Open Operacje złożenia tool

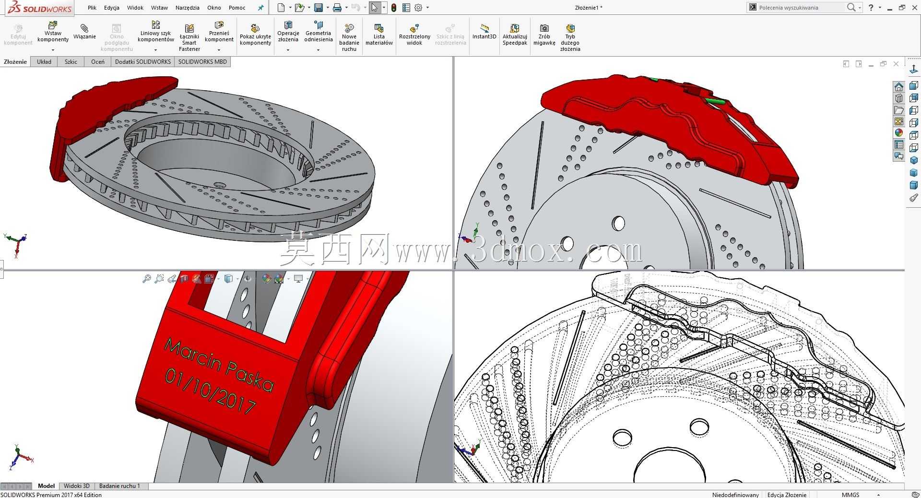pos(288,32)
